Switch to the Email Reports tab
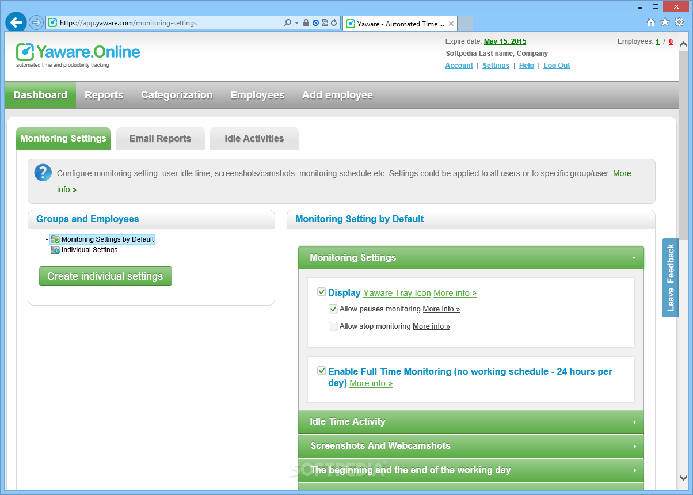Viewport: 693px width, 495px height. 160,139
